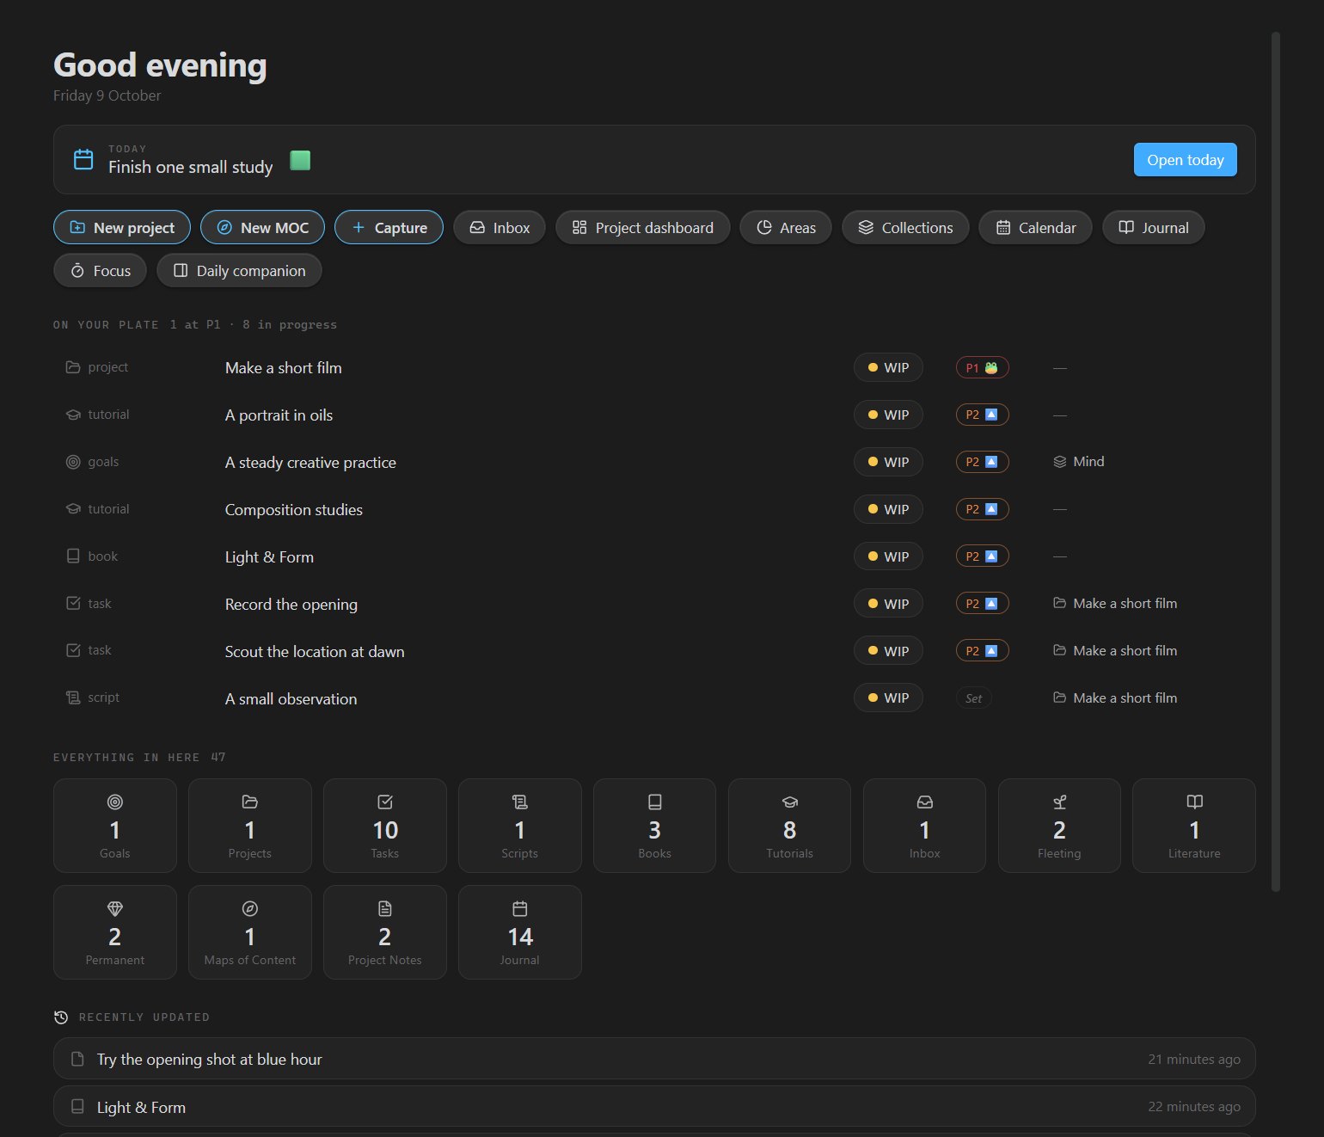This screenshot has width=1324, height=1137.
Task: Click the folder icon in project row
Action: click(x=73, y=367)
